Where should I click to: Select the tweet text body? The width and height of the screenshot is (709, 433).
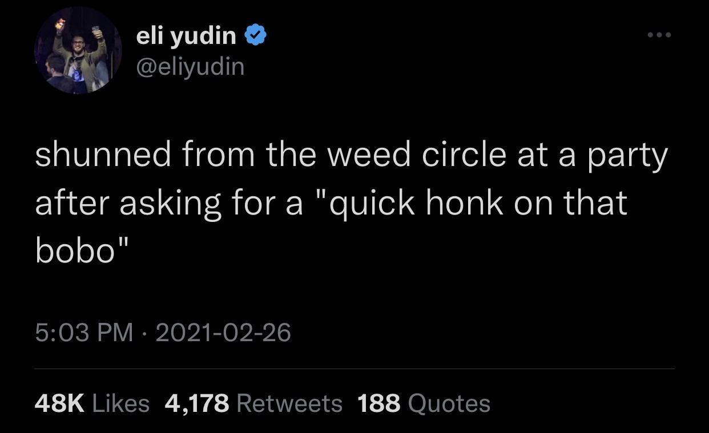coord(343,203)
